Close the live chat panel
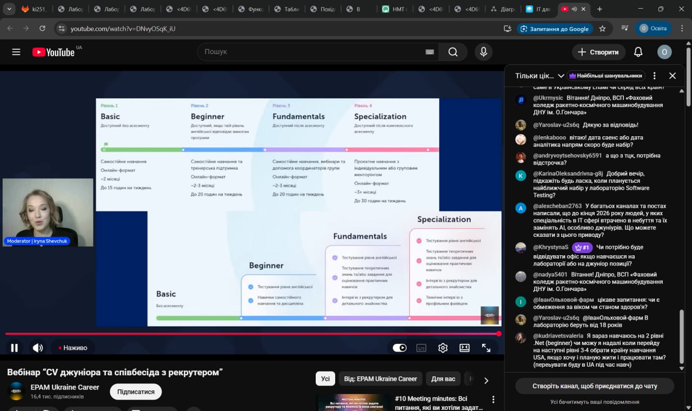This screenshot has width=692, height=411. [673, 76]
